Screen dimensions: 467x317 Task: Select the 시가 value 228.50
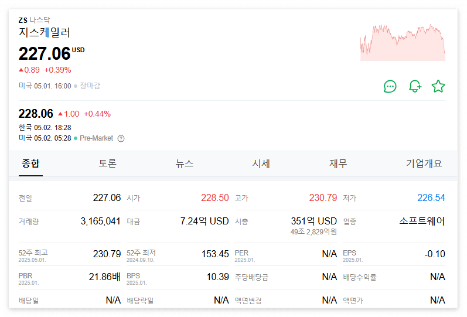pyautogui.click(x=214, y=198)
